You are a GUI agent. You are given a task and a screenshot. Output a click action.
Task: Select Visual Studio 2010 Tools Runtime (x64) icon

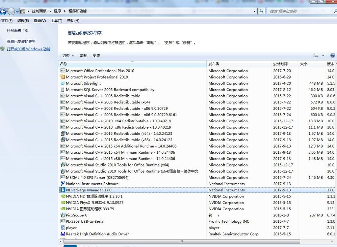pyautogui.click(x=63, y=165)
